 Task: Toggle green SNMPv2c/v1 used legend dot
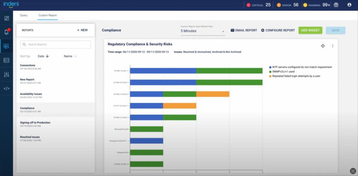coord(271,72)
